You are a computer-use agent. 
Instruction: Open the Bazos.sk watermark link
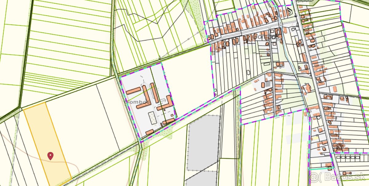click(338, 177)
